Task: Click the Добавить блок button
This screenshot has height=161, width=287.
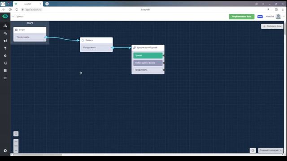Action: [x=272, y=26]
